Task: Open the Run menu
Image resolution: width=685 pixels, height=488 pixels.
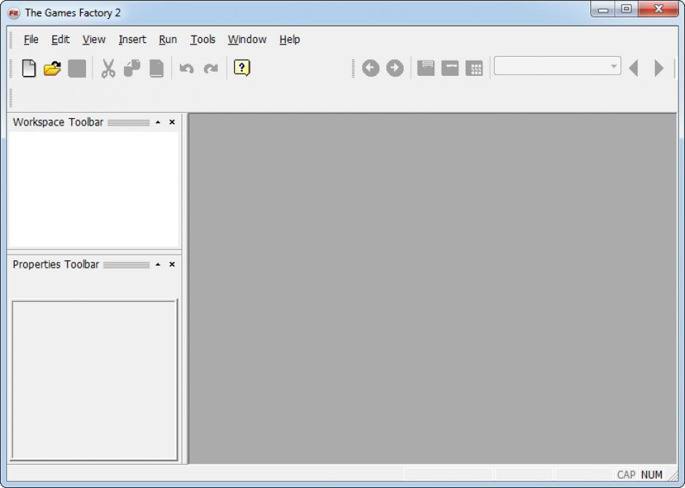Action: coord(168,39)
